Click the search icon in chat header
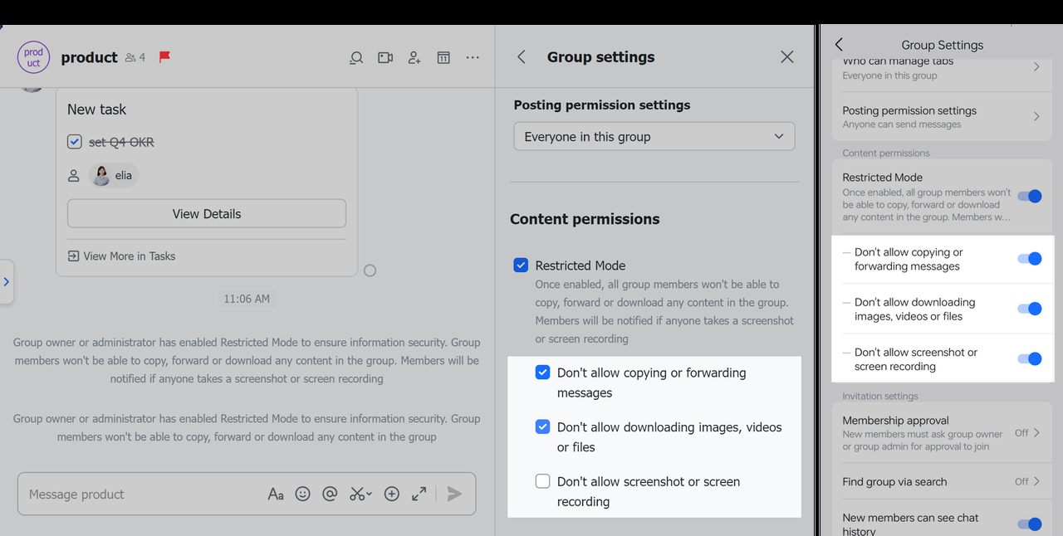1063x536 pixels. click(x=356, y=57)
